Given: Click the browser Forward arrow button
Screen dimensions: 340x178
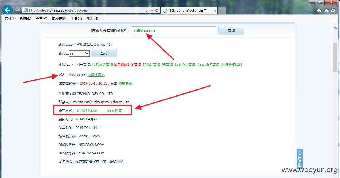Looking at the screenshot, I should 17,10.
